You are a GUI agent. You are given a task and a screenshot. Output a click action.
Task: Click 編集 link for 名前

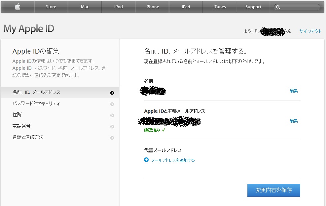294,91
